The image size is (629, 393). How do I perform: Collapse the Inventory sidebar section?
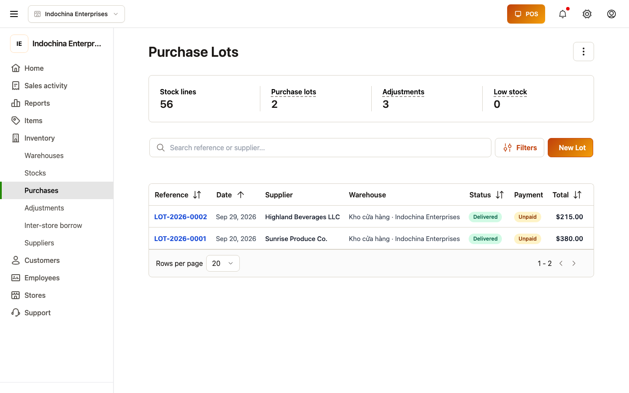[57, 138]
